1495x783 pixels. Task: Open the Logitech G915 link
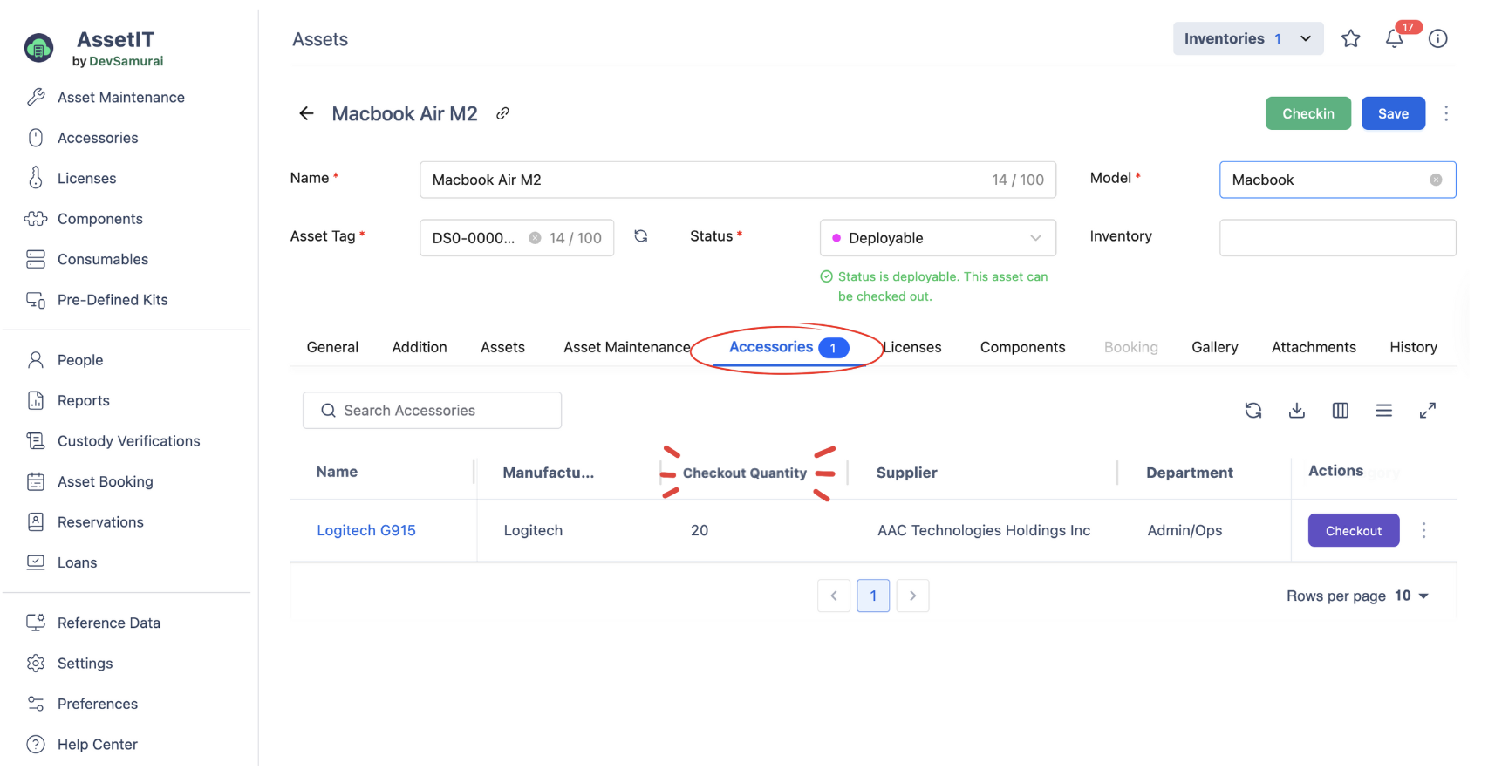[x=366, y=530]
